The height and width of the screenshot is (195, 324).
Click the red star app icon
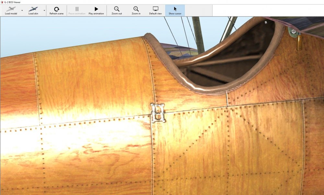coord(2,2)
